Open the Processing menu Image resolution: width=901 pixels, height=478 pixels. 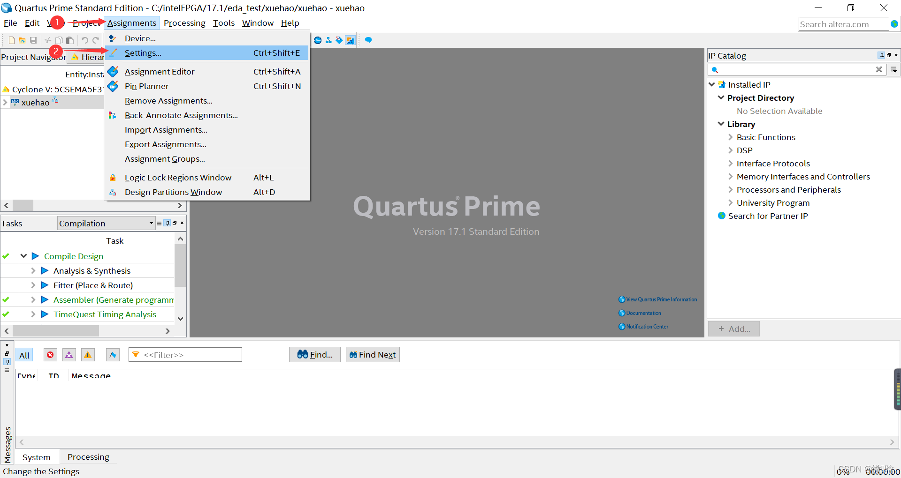point(184,23)
